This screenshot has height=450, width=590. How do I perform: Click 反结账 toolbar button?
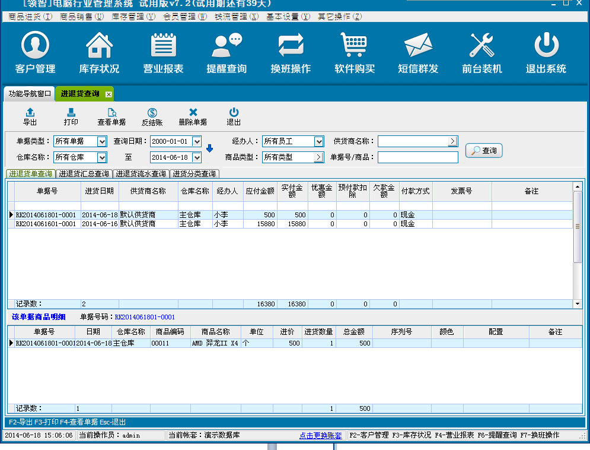pos(152,116)
